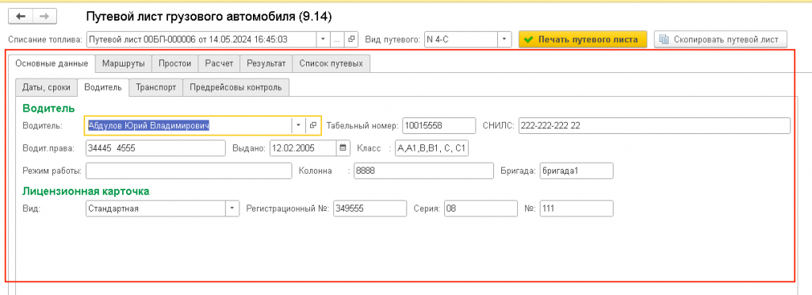The width and height of the screenshot is (812, 295).
Task: Expand the license card Вид dropdown arrow
Action: [x=232, y=209]
